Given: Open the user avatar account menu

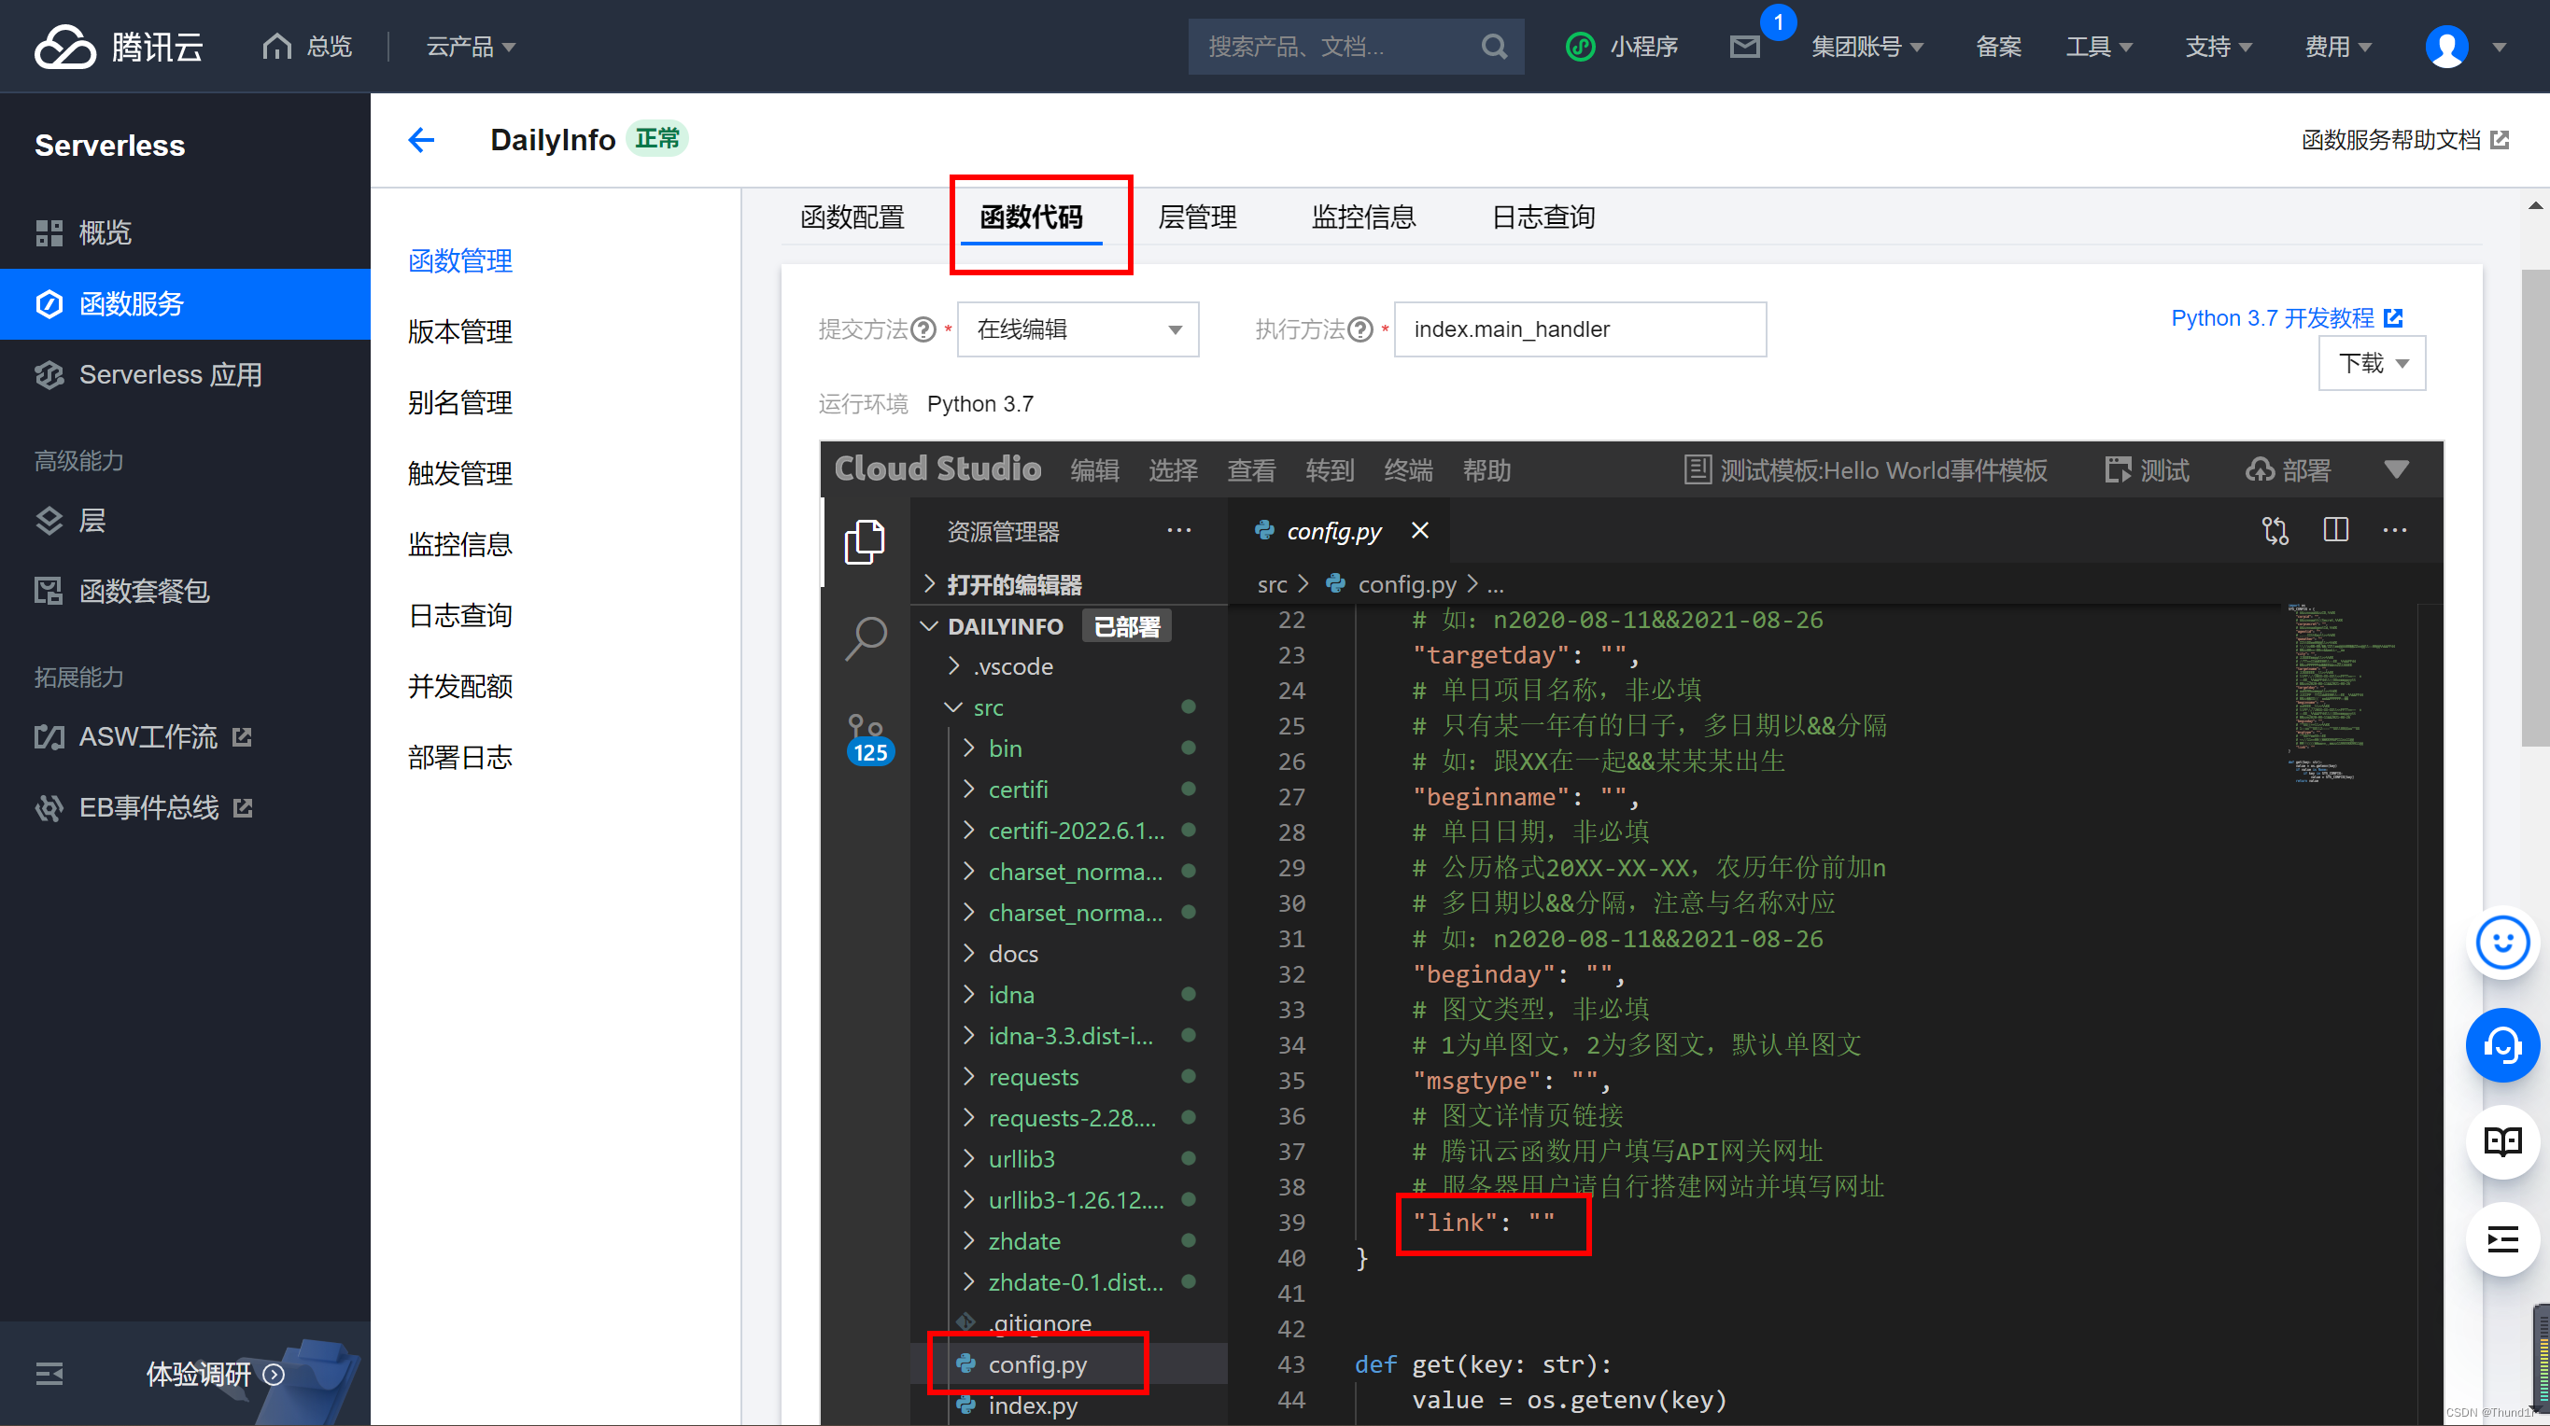Looking at the screenshot, I should [x=2446, y=47].
